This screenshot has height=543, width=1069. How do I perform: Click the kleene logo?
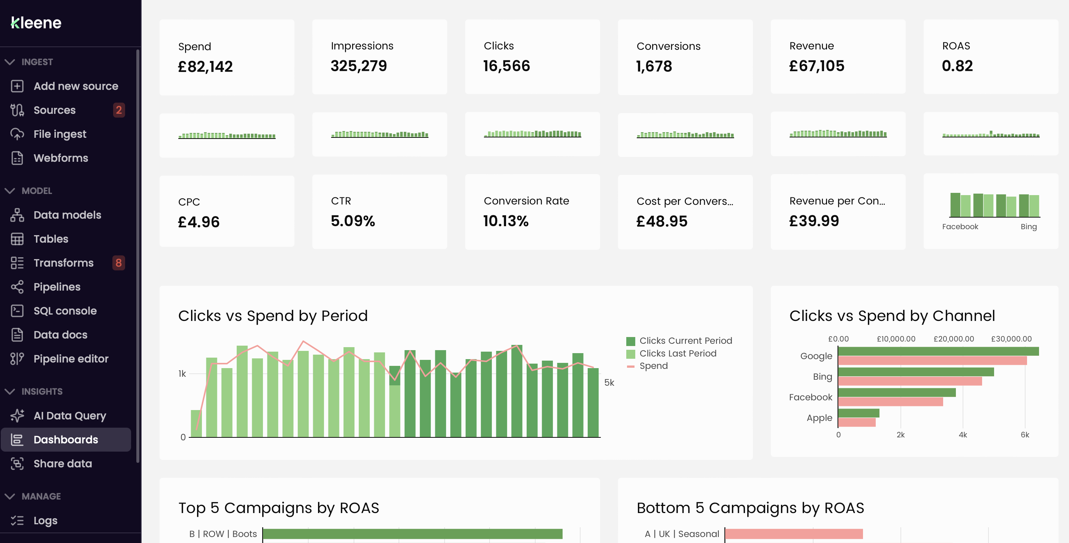click(36, 23)
